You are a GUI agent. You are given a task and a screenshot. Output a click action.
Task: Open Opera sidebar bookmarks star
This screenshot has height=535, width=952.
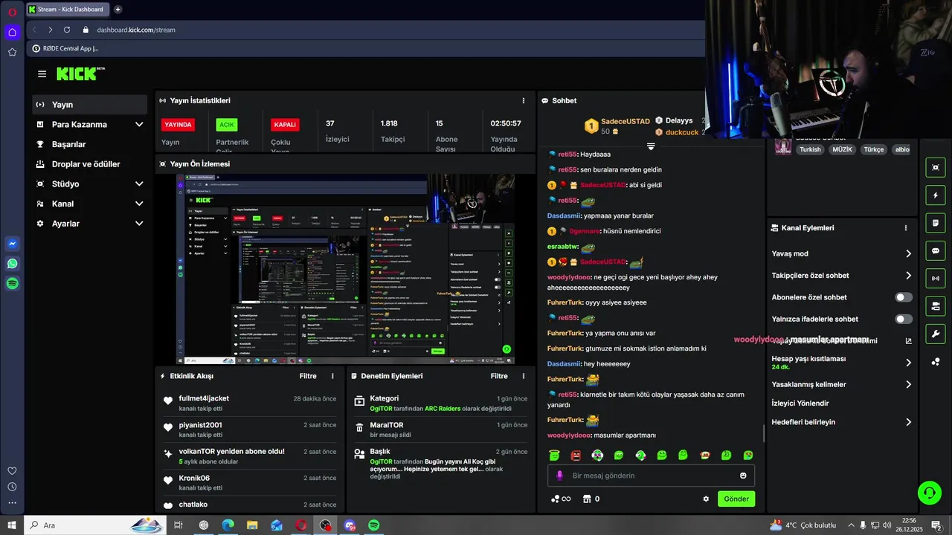[13, 52]
